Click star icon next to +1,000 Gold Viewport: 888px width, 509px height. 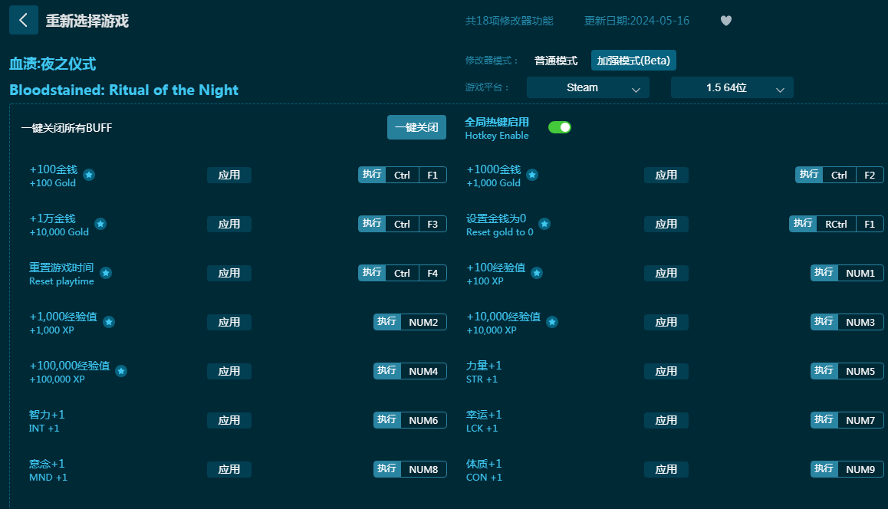[x=532, y=175]
